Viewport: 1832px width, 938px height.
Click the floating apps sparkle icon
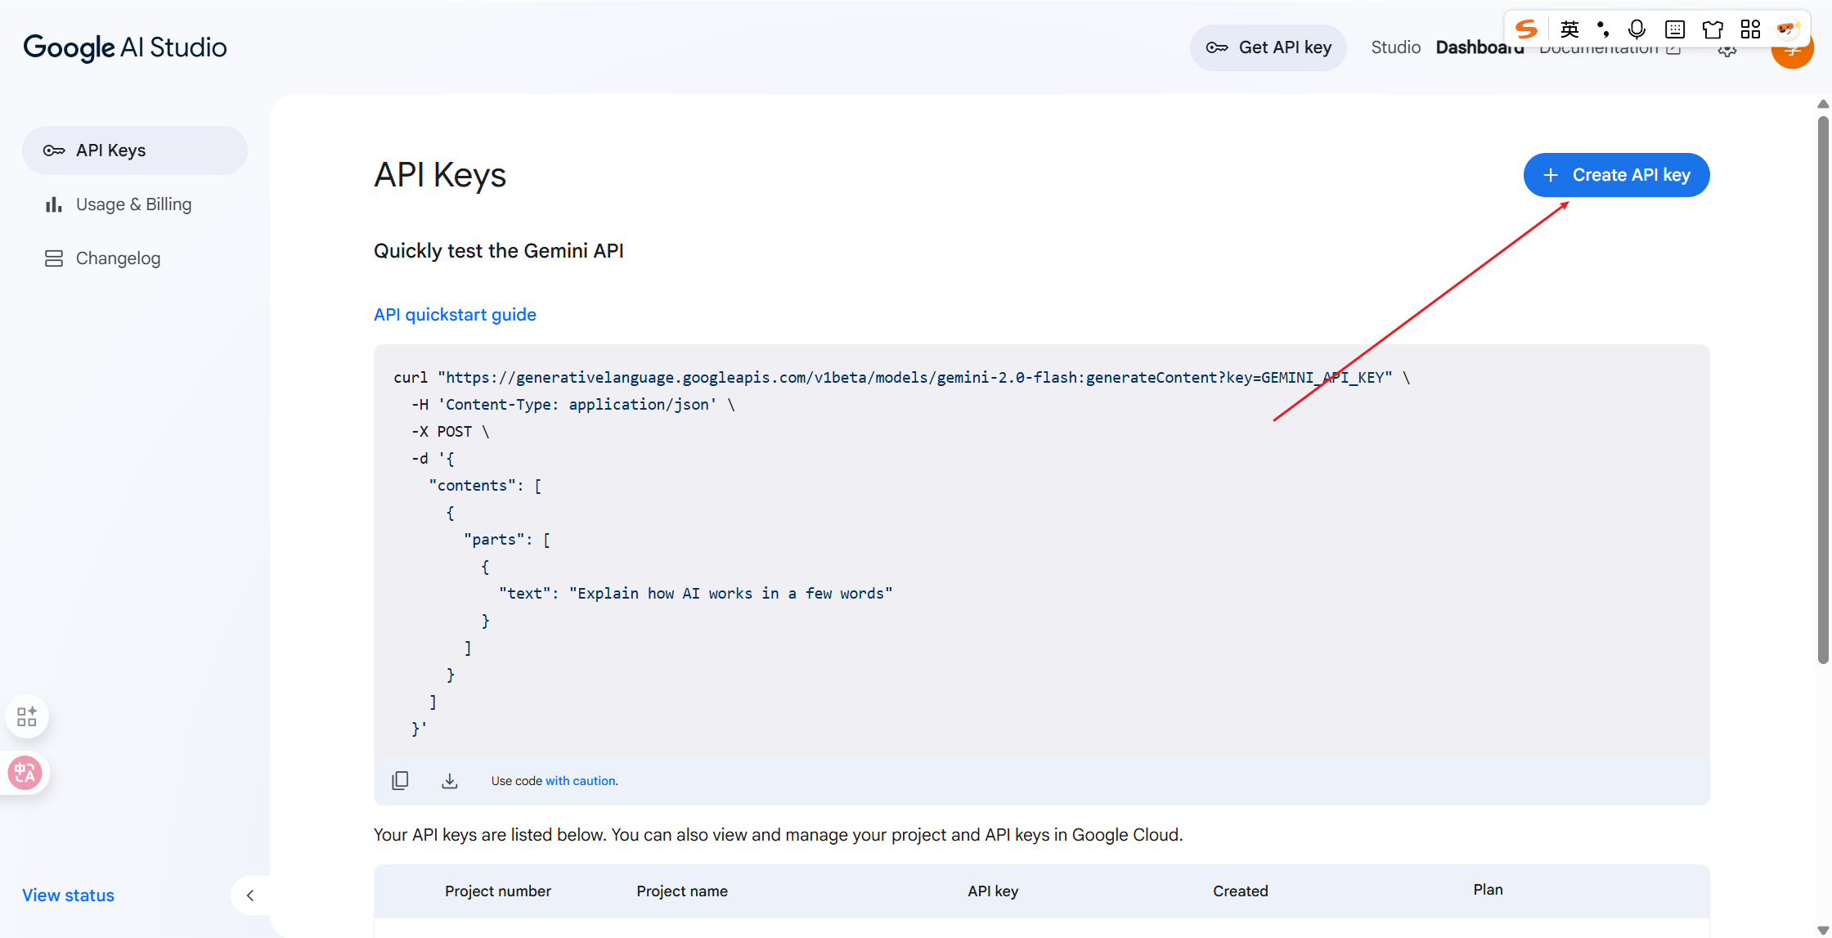pos(27,716)
